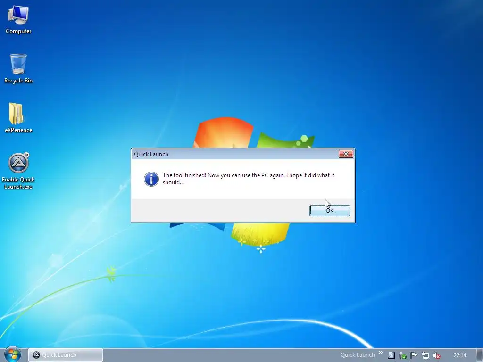Open the first system tray document icon
The image size is (483, 362).
point(391,355)
